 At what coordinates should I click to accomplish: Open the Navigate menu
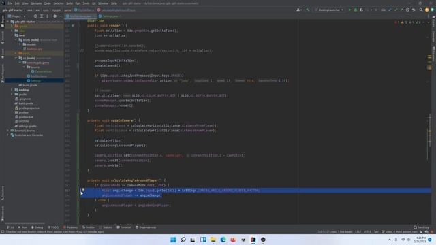tap(36, 3)
